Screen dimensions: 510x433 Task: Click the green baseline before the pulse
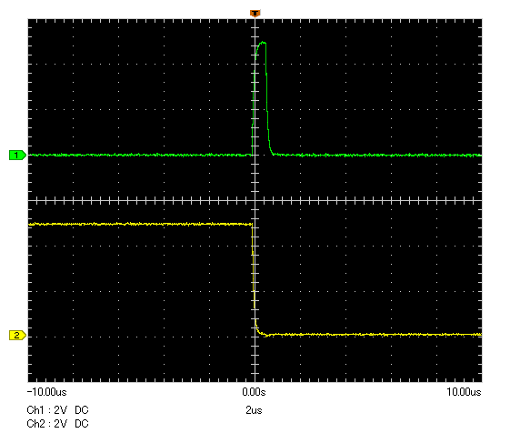140,155
